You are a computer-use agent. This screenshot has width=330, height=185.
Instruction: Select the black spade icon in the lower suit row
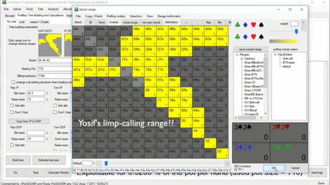point(261,37)
